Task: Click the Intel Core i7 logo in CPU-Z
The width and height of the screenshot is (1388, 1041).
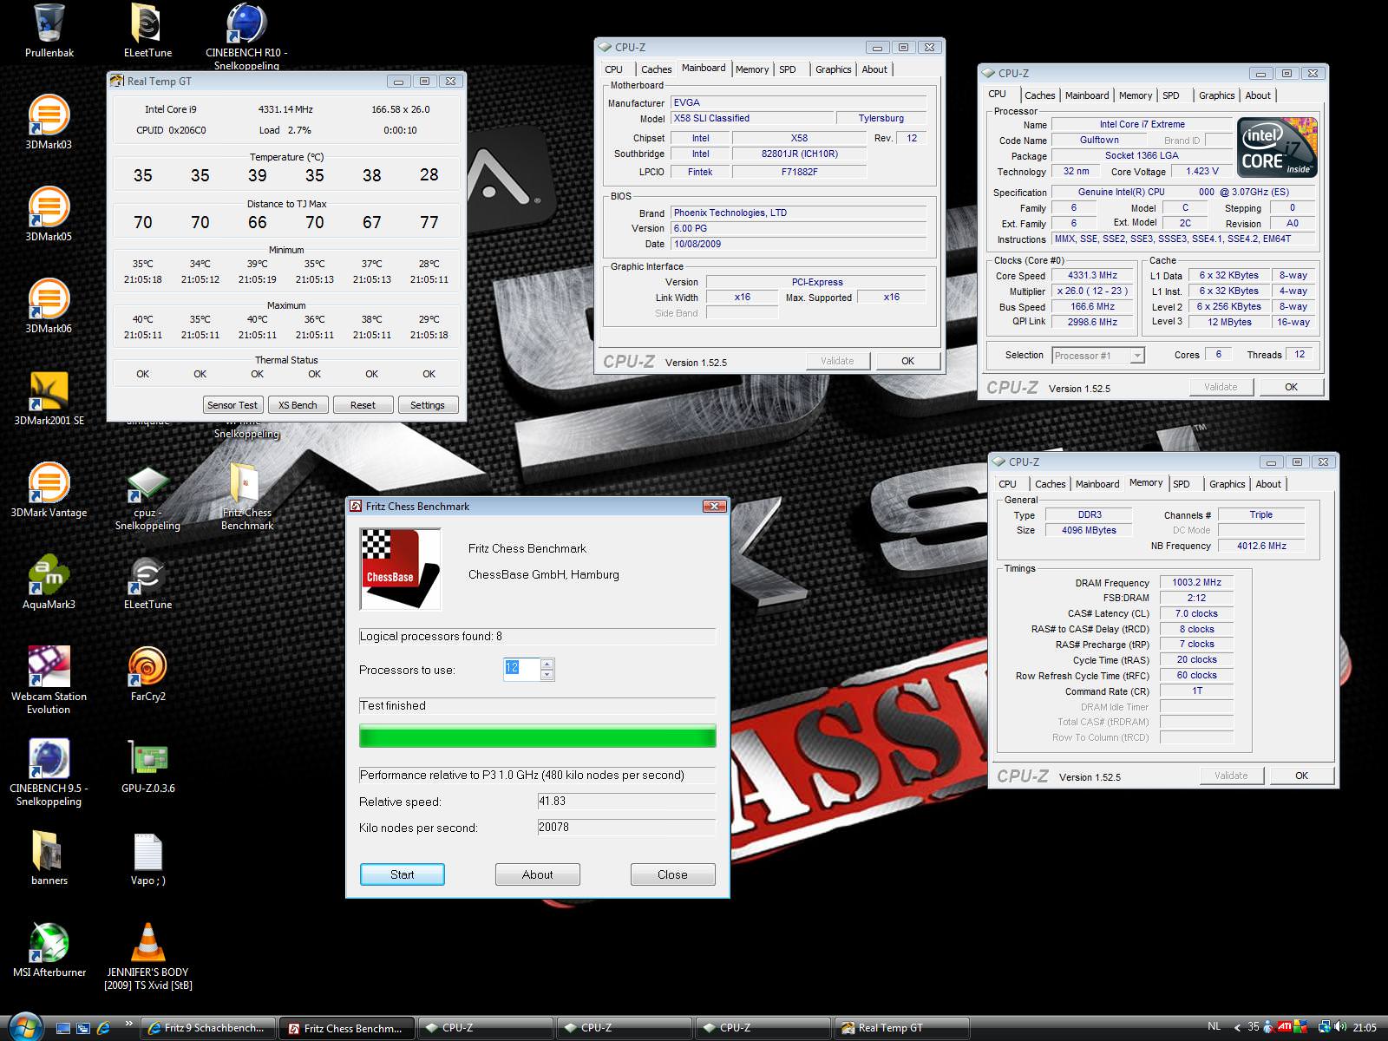Action: coord(1278,147)
